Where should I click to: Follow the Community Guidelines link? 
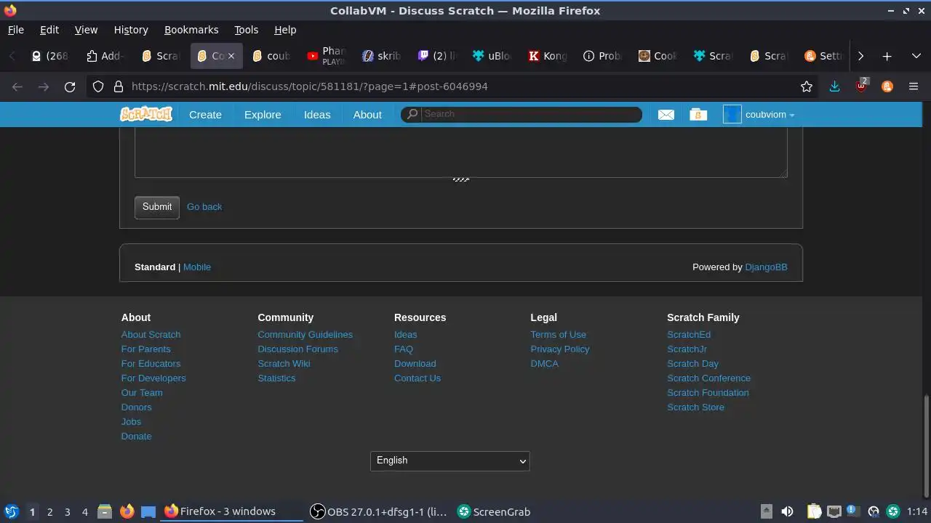305,335
